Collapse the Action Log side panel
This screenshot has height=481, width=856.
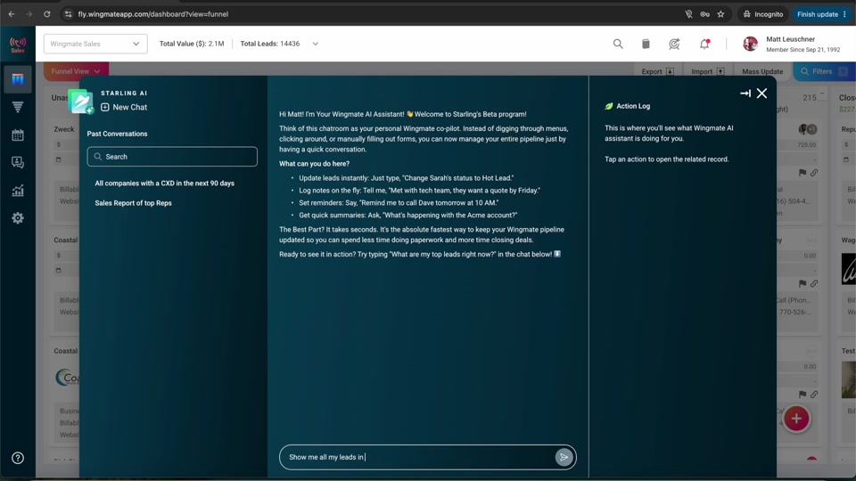coord(745,94)
